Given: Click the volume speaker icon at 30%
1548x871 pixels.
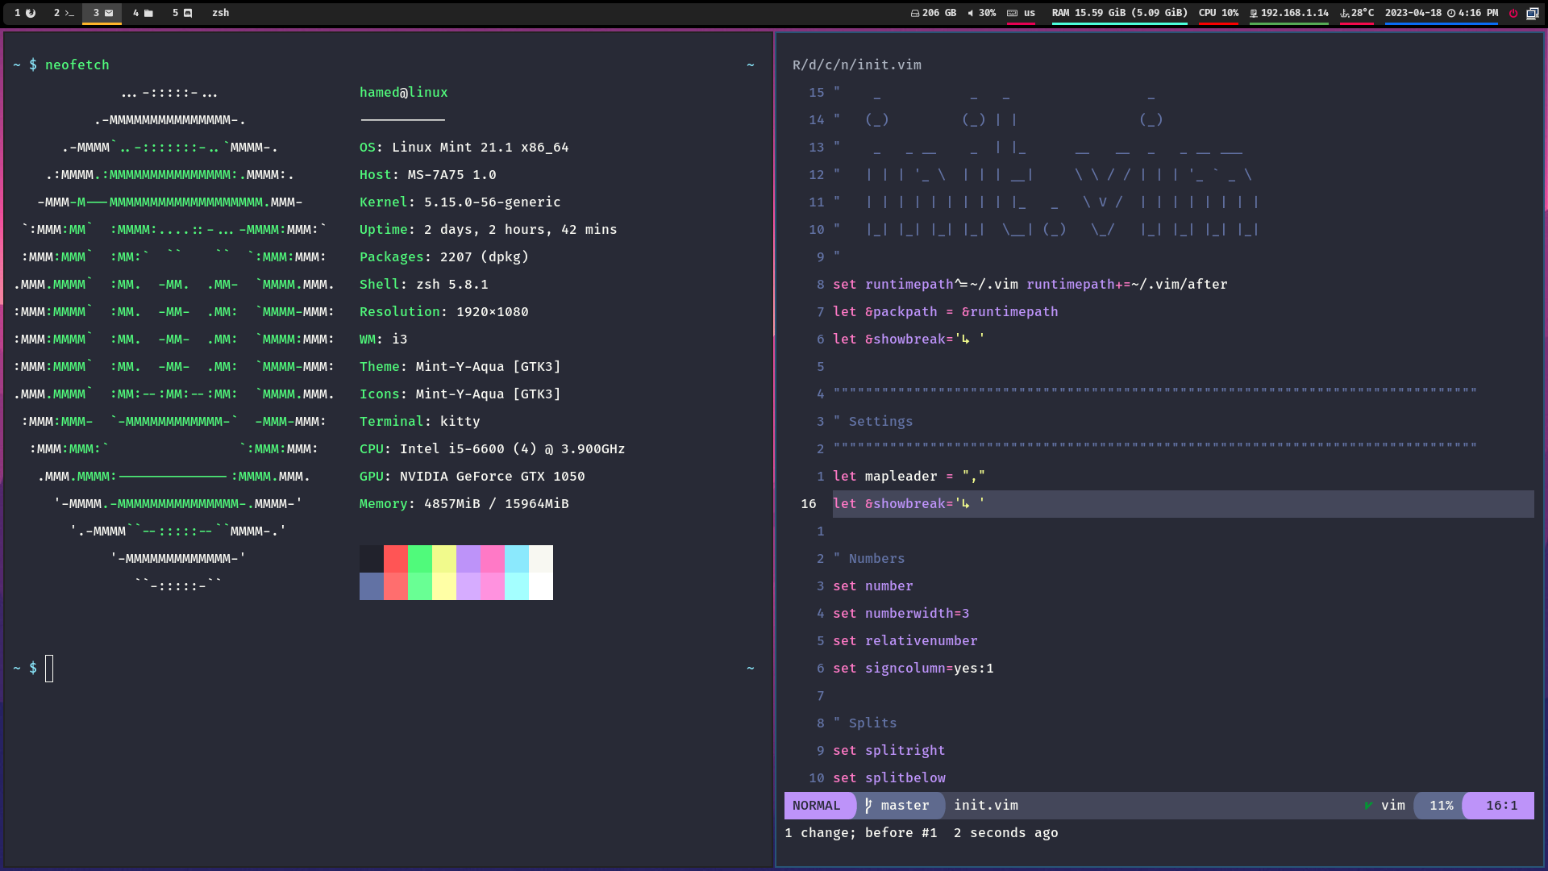Looking at the screenshot, I should (x=970, y=13).
